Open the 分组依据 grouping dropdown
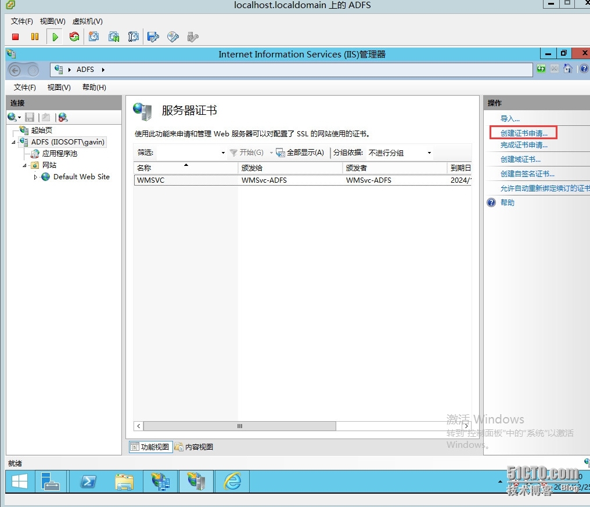The image size is (590, 507). pyautogui.click(x=429, y=153)
